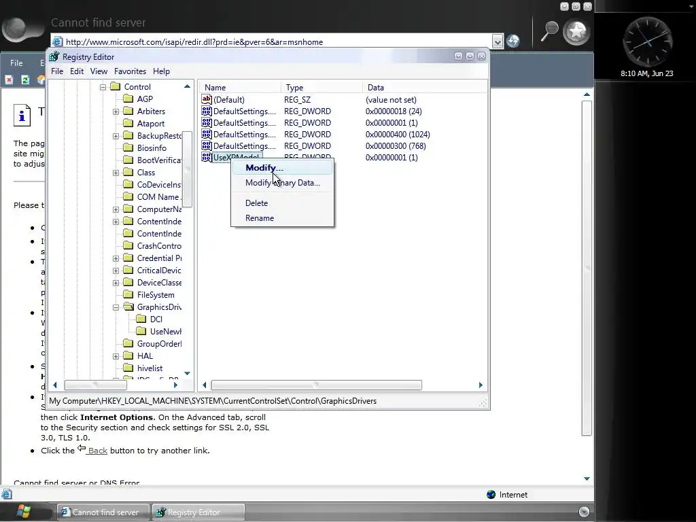This screenshot has width=696, height=522.
Task: Click DWORD icon of value 0x00000300 (768)
Action: 207,145
